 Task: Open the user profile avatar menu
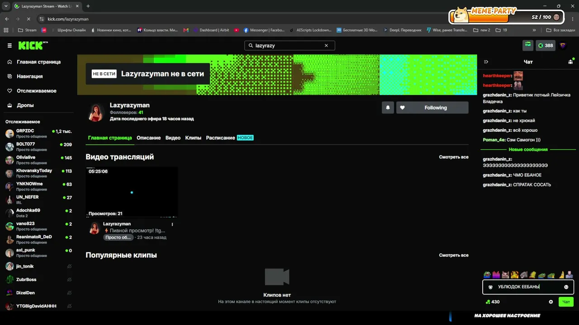(x=563, y=46)
